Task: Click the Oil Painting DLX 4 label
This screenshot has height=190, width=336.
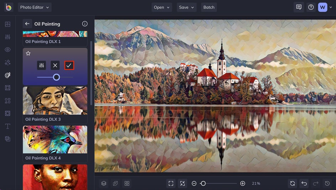Action: (43, 158)
